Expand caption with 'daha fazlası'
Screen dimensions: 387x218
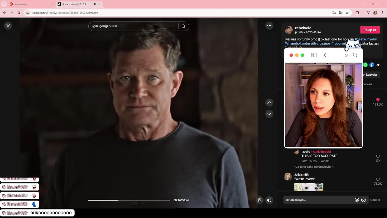[x=369, y=44]
